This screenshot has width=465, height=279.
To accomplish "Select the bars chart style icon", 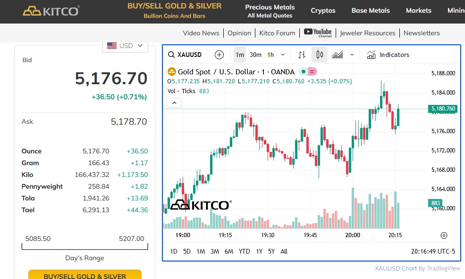I will click(x=302, y=55).
